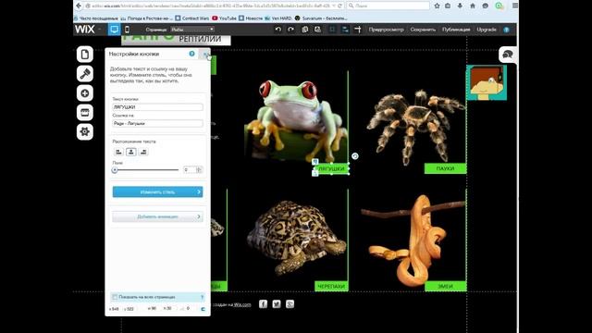This screenshot has width=592, height=333.
Task: Close the button settings panel
Action: [x=205, y=54]
